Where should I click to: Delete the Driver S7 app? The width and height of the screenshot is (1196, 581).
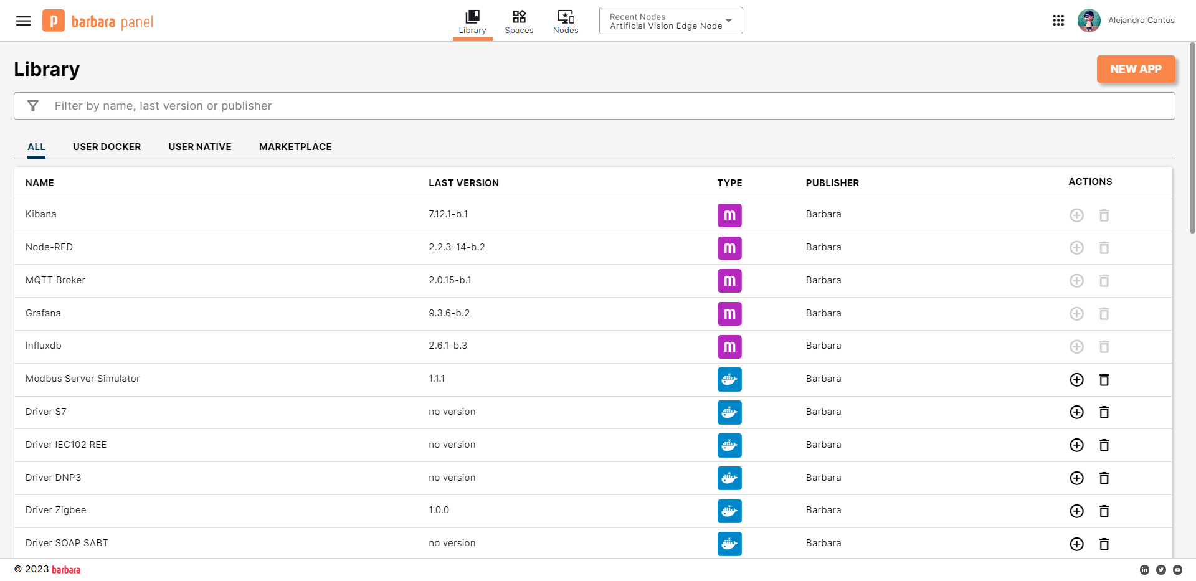(x=1104, y=412)
